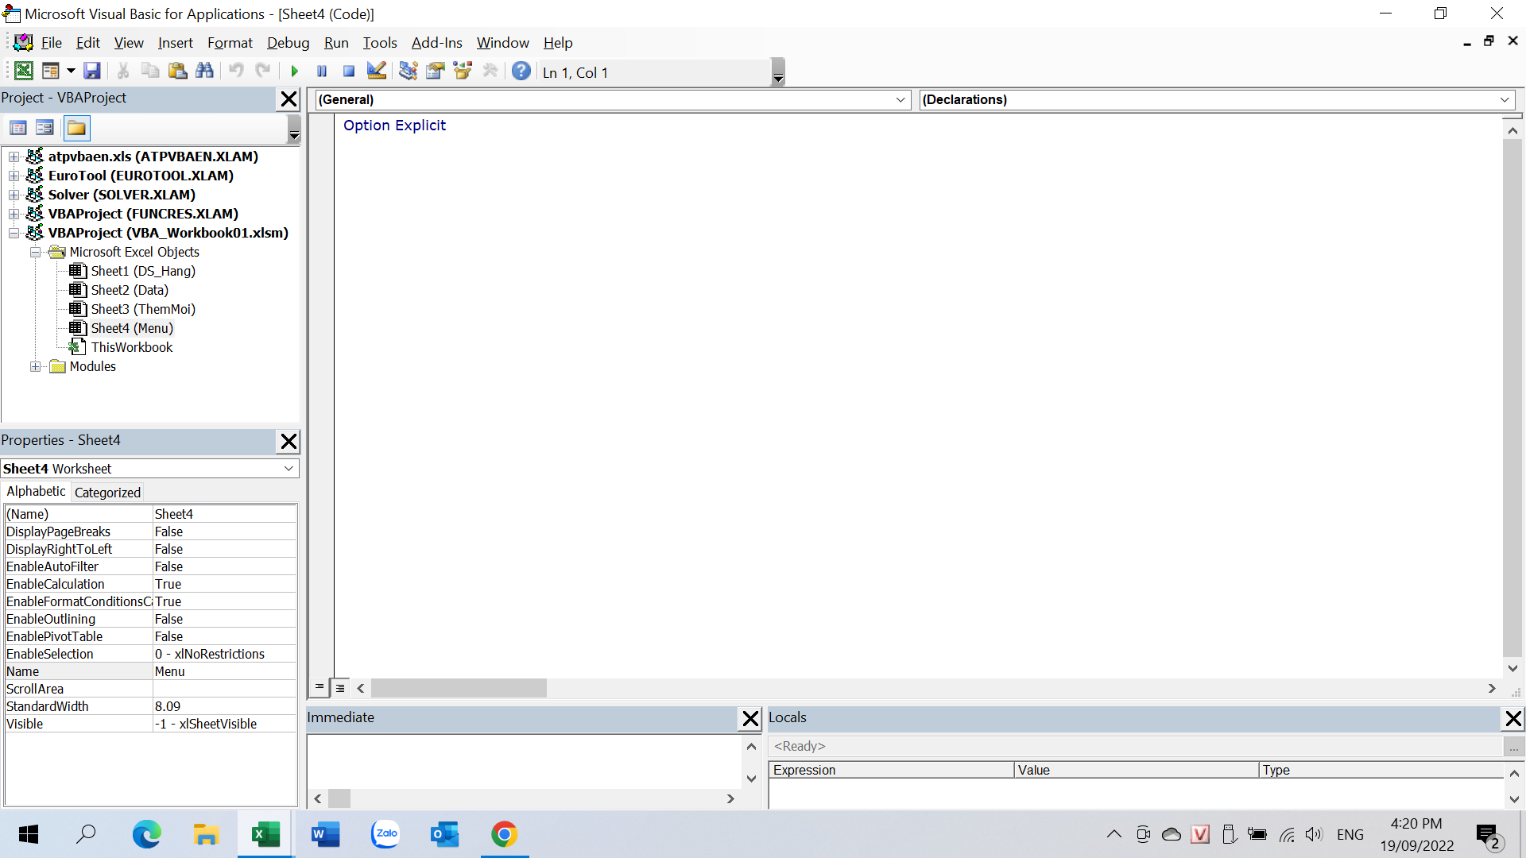Open the (Declarations) procedure dropdown
This screenshot has width=1526, height=858.
pos(1505,99)
